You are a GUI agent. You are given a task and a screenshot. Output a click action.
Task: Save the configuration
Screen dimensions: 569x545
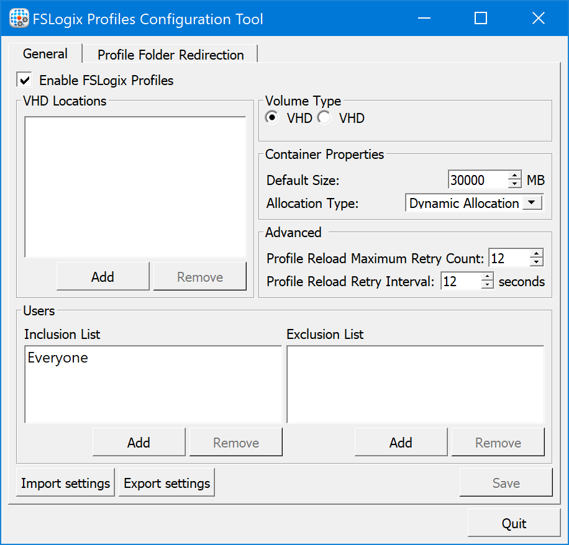[506, 482]
